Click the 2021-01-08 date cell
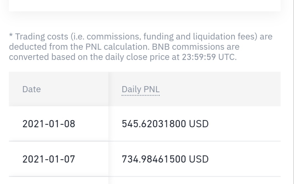This screenshot has height=184, width=294. pos(49,124)
